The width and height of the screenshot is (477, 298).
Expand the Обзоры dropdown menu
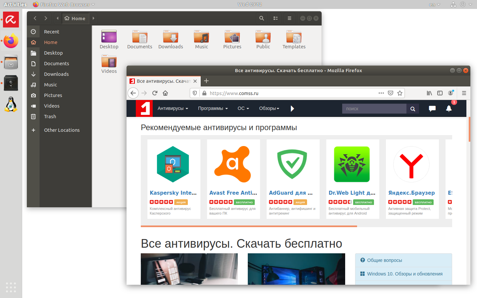(x=269, y=108)
